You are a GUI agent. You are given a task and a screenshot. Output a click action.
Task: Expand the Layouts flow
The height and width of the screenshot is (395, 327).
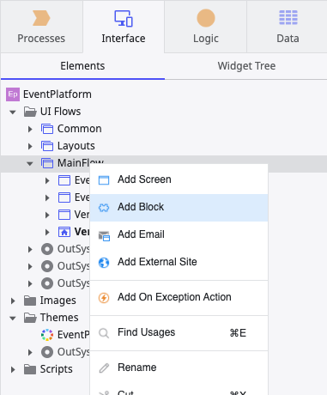coord(30,146)
